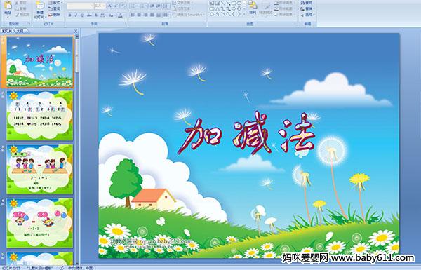Select the Format Painter (格式刷) tool
The image size is (421, 270).
tap(22, 15)
